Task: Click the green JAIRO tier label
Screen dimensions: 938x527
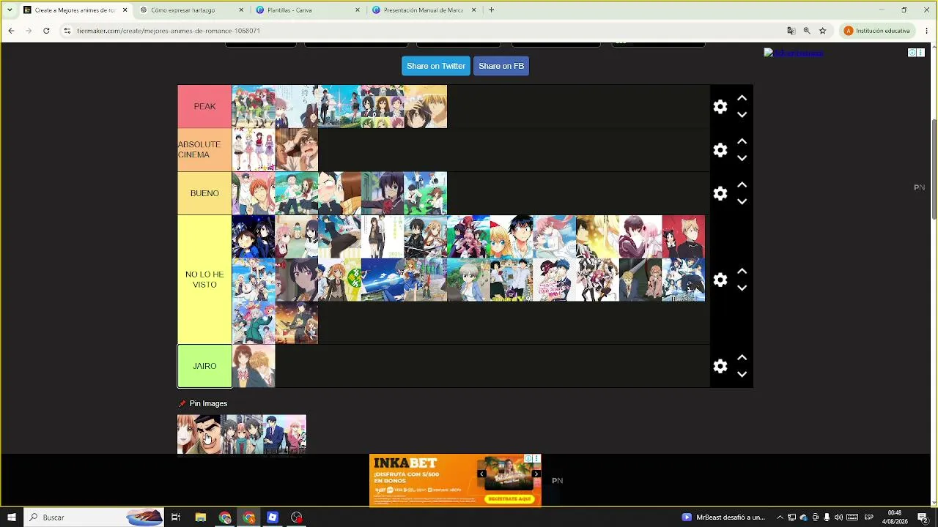Action: [x=204, y=366]
